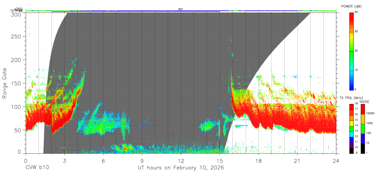Click the 24 UT hour tick label
Image resolution: width=378 pixels, height=174 pixels.
point(336,161)
